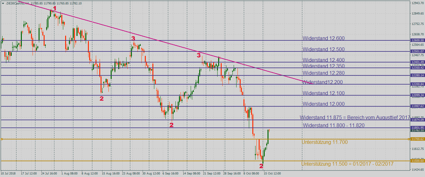Click the 6 Sep 16:00 date on the time axis
Screen dimensions: 425x177
(x=171, y=174)
